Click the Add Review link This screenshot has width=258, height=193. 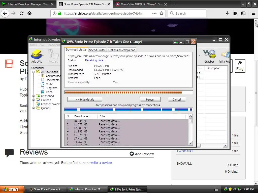point(144,154)
